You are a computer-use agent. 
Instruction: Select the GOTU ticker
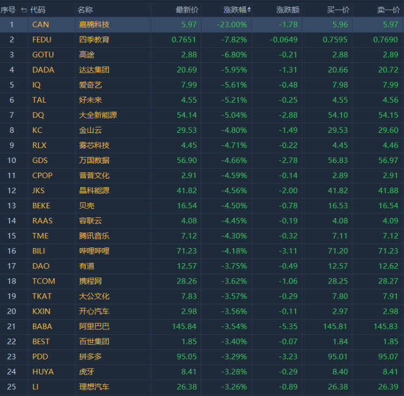43,55
